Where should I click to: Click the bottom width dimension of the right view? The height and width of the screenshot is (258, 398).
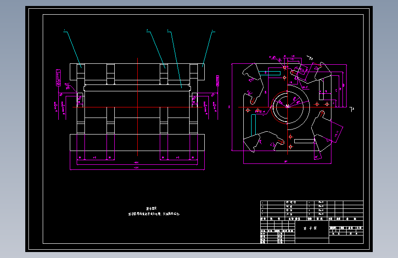(287, 162)
